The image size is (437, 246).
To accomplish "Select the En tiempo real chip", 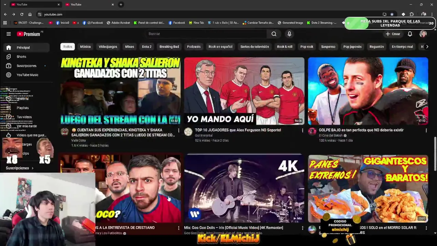I will point(402,47).
